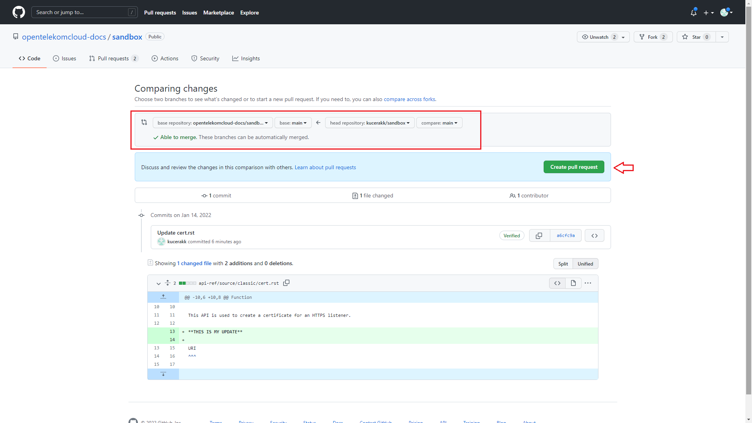Open the Update cert.rst commit

coord(176,233)
